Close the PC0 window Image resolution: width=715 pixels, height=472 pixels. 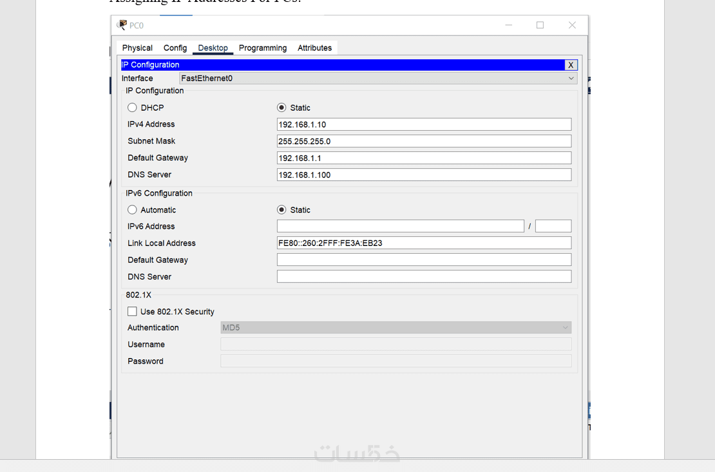pyautogui.click(x=572, y=25)
